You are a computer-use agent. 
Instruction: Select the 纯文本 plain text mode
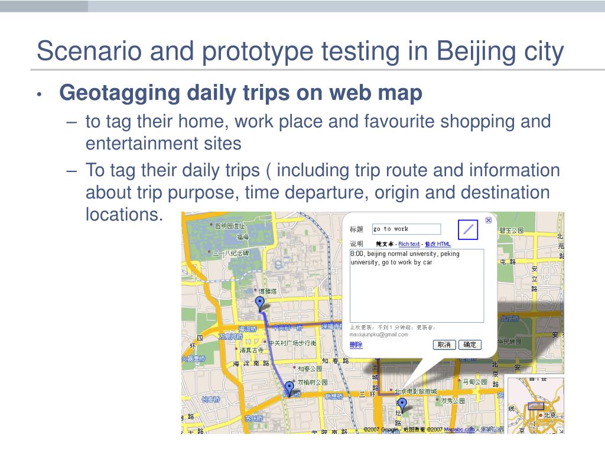tap(385, 244)
